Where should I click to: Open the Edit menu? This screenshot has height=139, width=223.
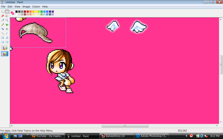[x=10, y=7]
